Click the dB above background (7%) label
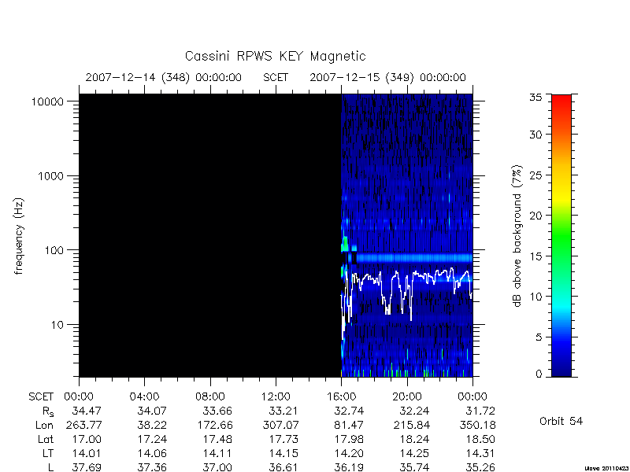 (x=517, y=236)
